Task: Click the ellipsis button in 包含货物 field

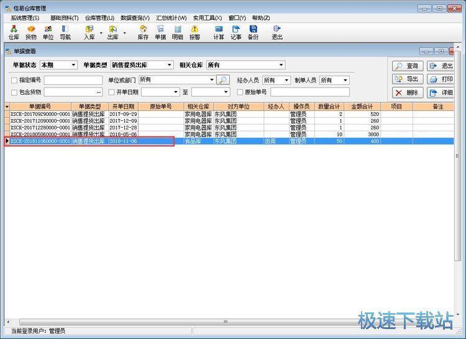Action: (x=99, y=92)
